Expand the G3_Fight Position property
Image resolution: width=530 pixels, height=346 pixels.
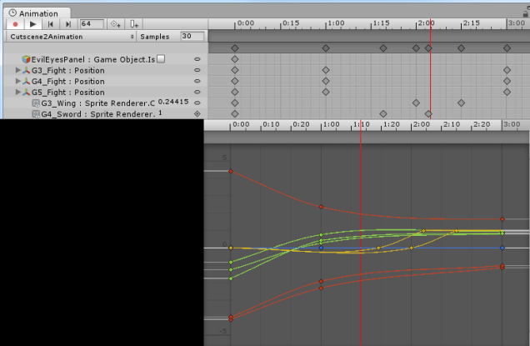pos(18,71)
